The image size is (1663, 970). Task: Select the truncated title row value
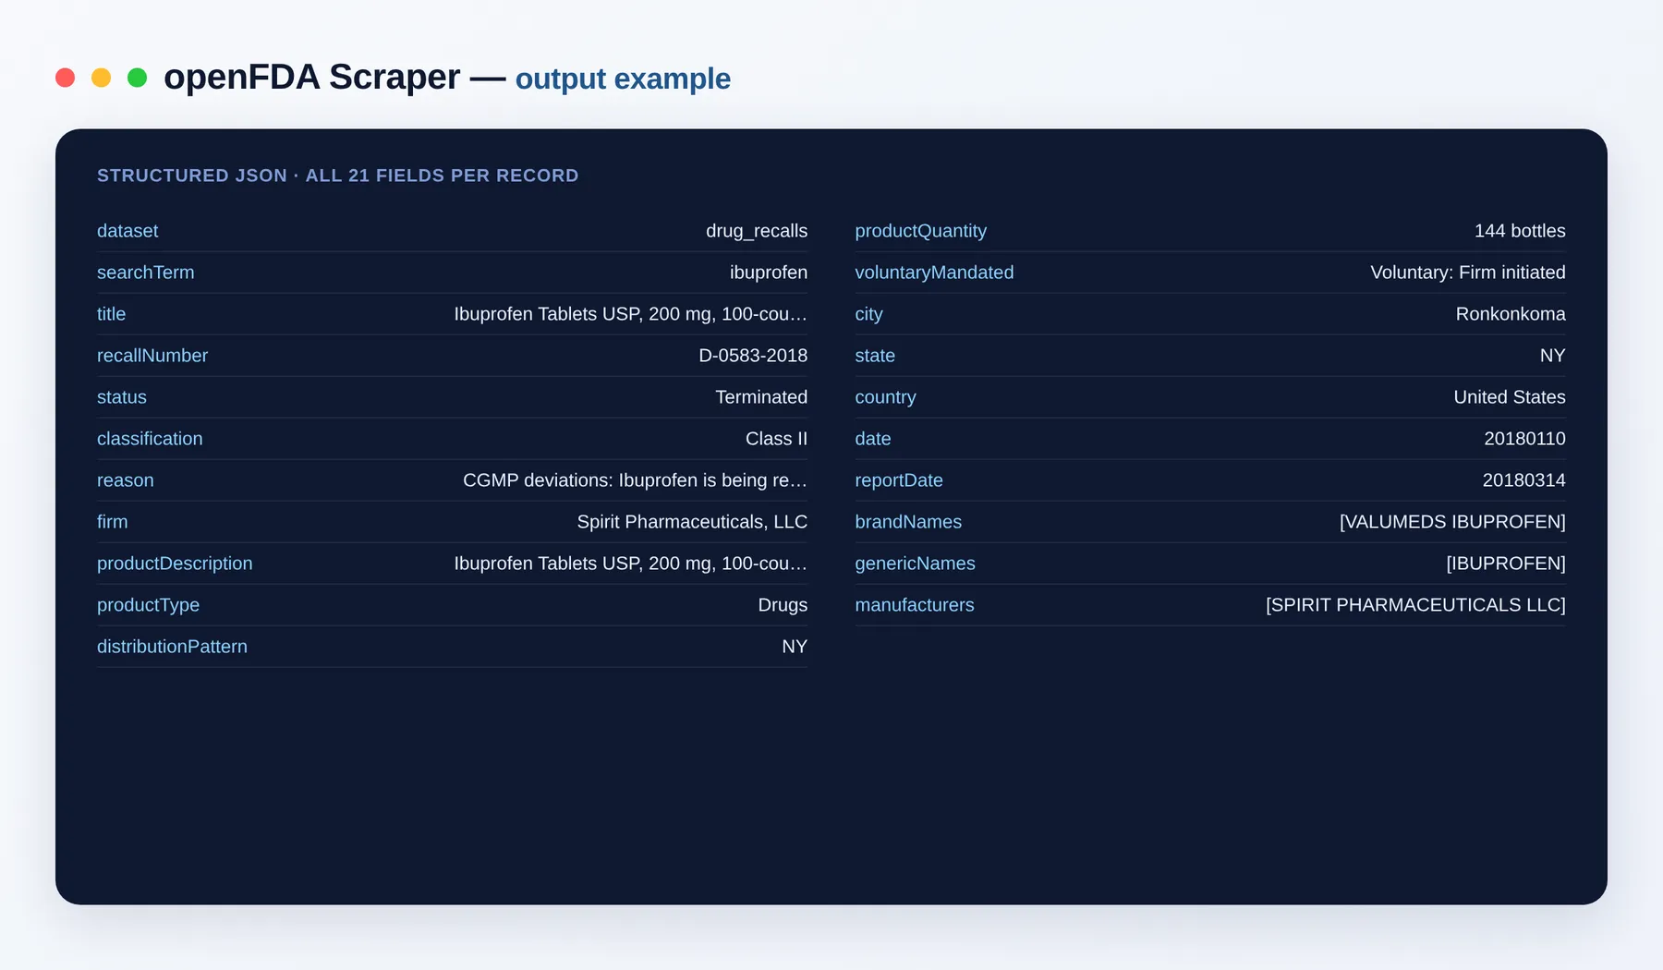point(631,314)
